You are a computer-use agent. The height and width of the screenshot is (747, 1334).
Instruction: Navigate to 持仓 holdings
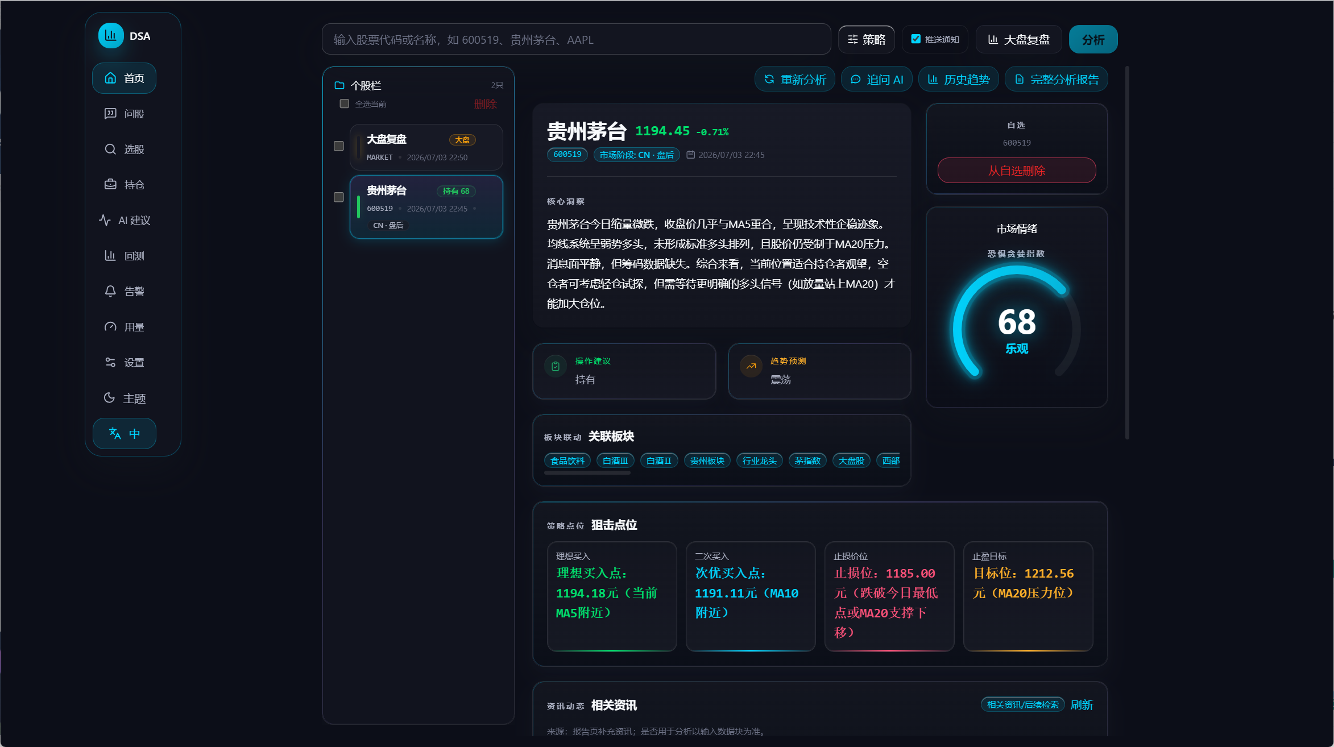coord(124,185)
